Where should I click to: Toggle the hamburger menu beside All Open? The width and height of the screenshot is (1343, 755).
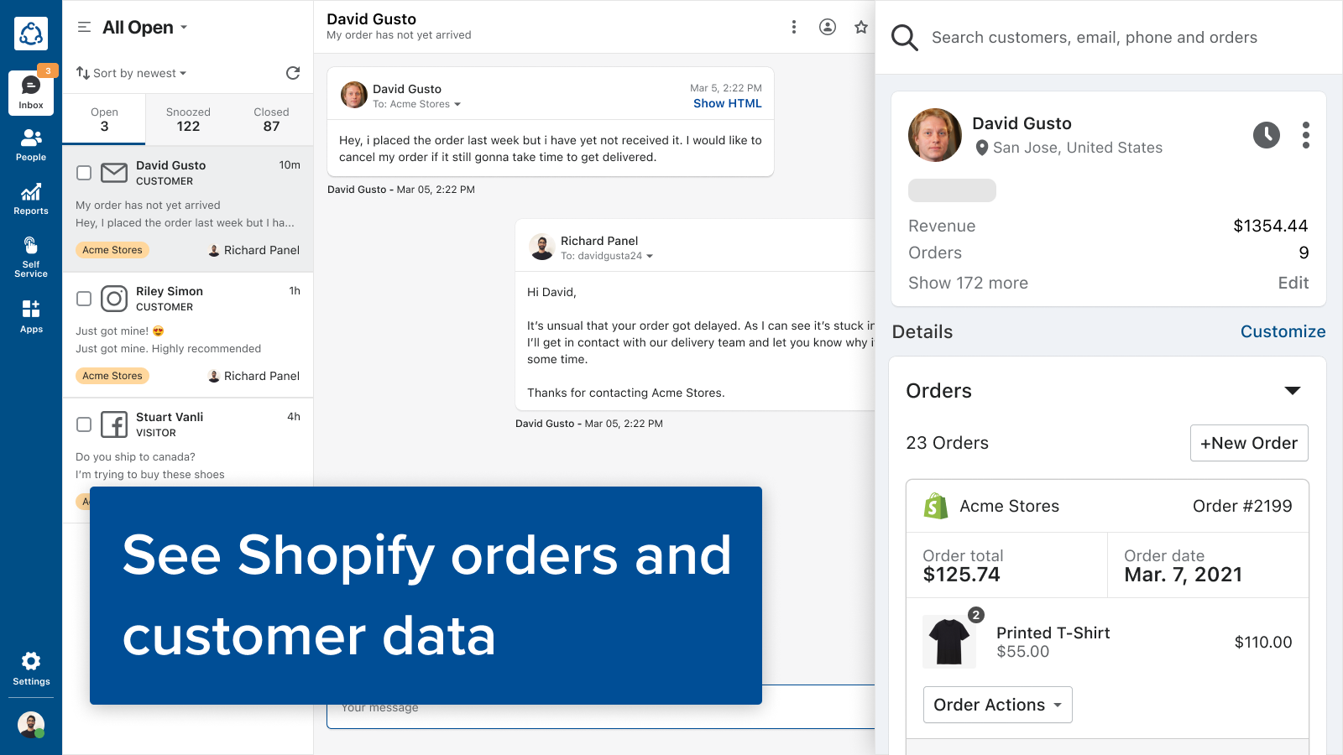(x=84, y=27)
